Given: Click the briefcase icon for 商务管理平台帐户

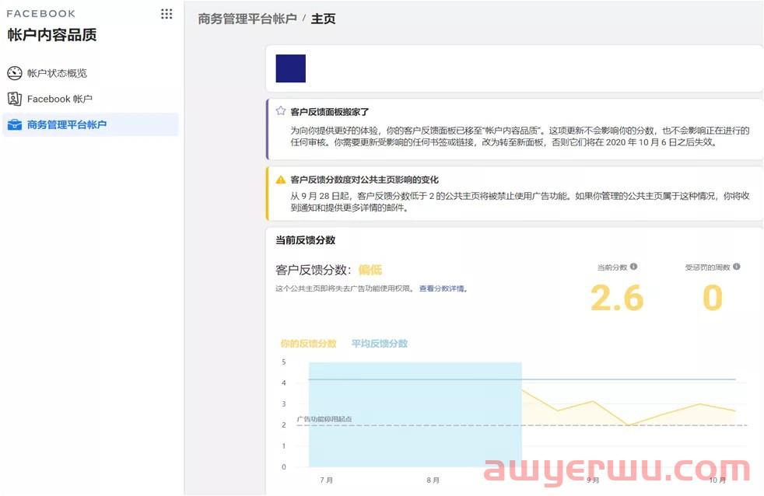Looking at the screenshot, I should [x=15, y=124].
